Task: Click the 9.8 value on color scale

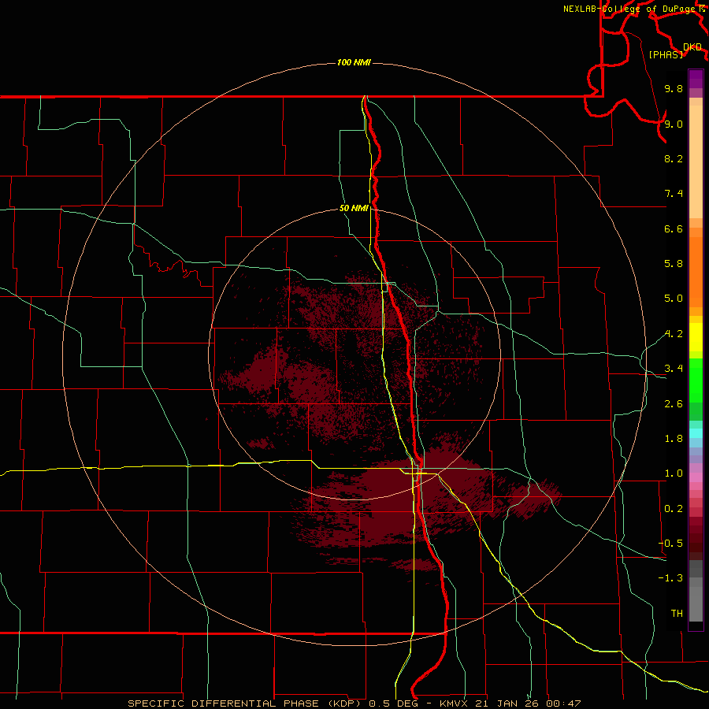Action: click(674, 88)
